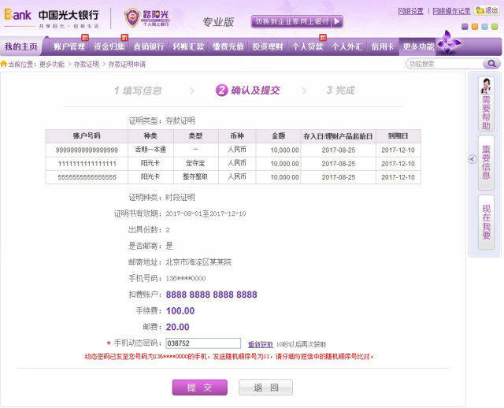Click the 到期日 column header
Image resolution: width=504 pixels, height=408 pixels.
click(398, 136)
